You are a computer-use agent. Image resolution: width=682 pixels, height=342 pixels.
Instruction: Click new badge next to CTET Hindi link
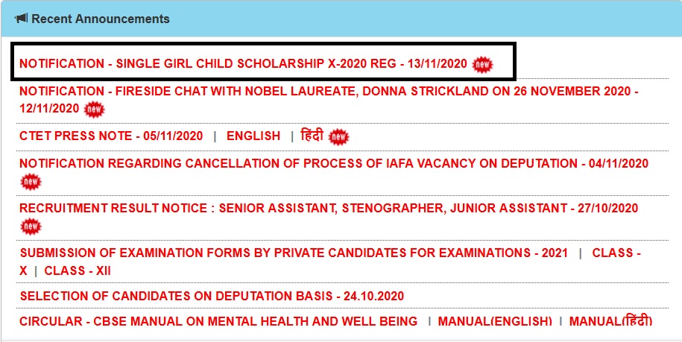pos(338,137)
